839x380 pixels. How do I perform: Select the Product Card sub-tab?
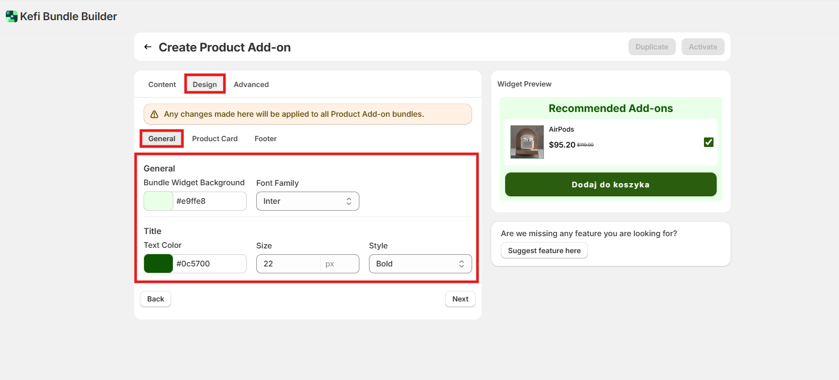pyautogui.click(x=215, y=139)
